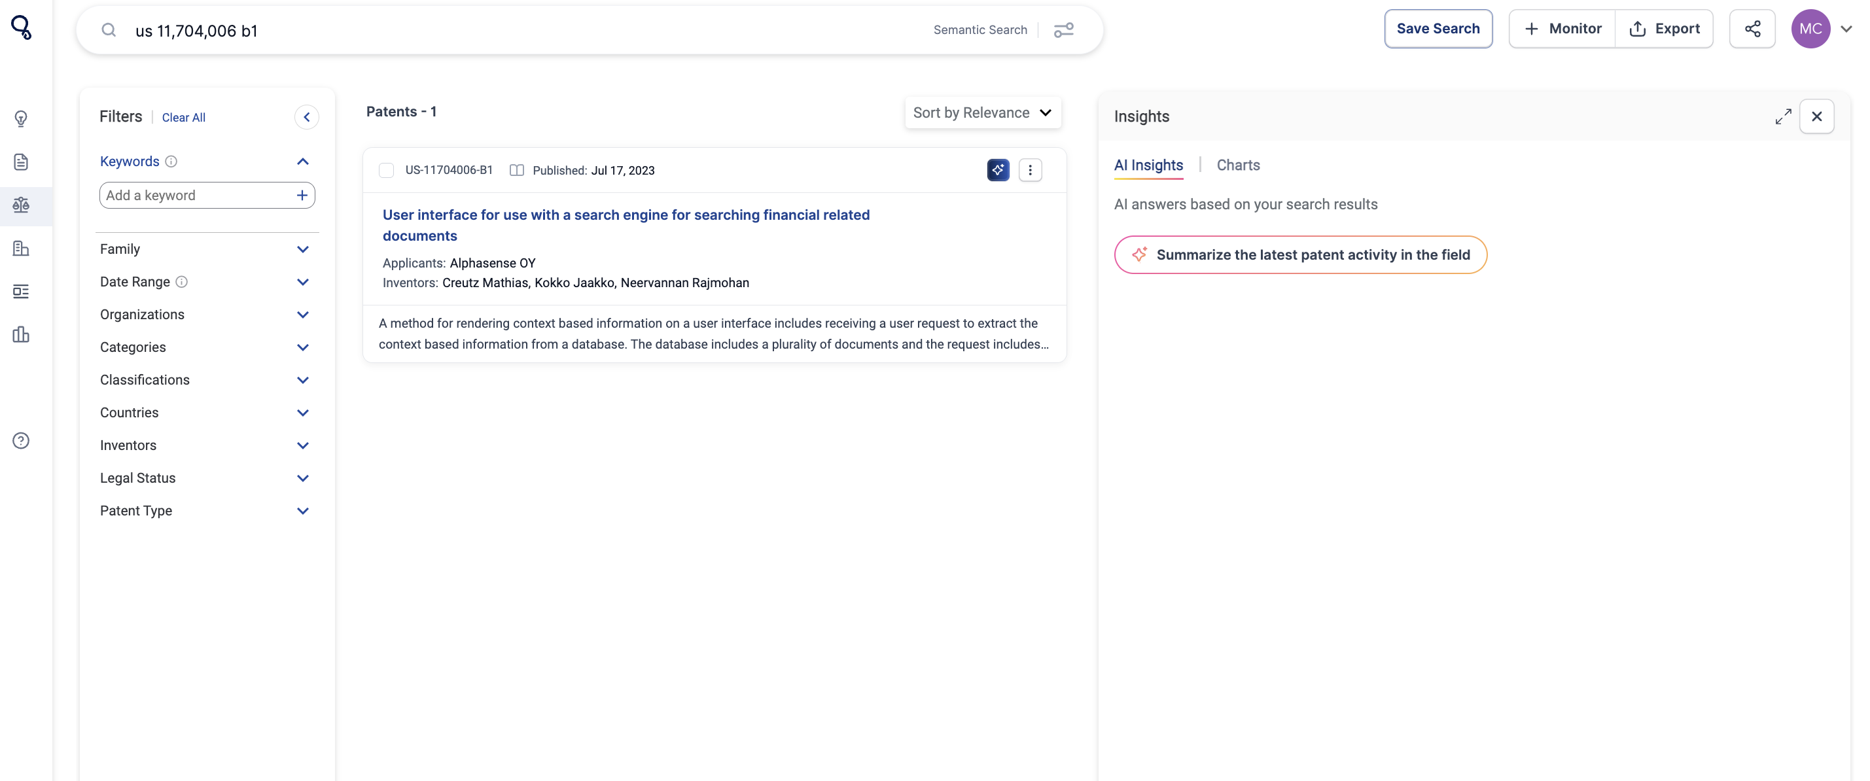Click the Keywords info icon
1870x781 pixels.
pyautogui.click(x=171, y=161)
